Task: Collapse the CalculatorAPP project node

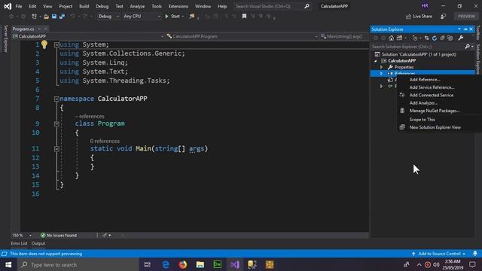Action: point(375,61)
